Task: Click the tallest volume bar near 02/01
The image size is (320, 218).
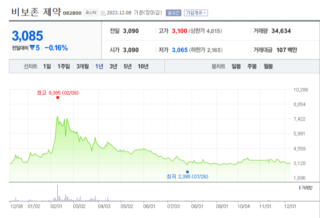Action: (57, 193)
